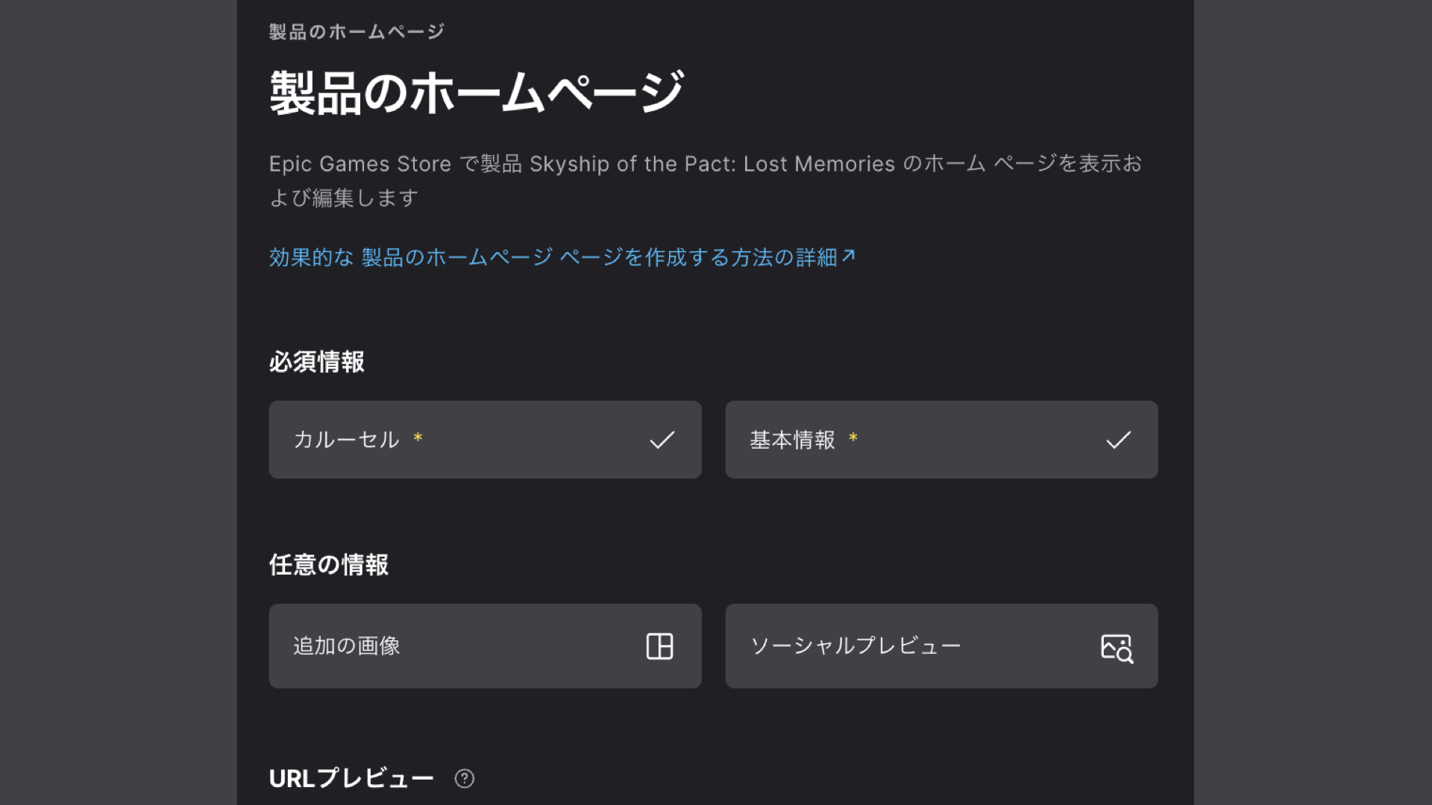Screen dimensions: 1432x805
Task: Click the yellow asterisk beside カルーセル
Action: coord(418,438)
